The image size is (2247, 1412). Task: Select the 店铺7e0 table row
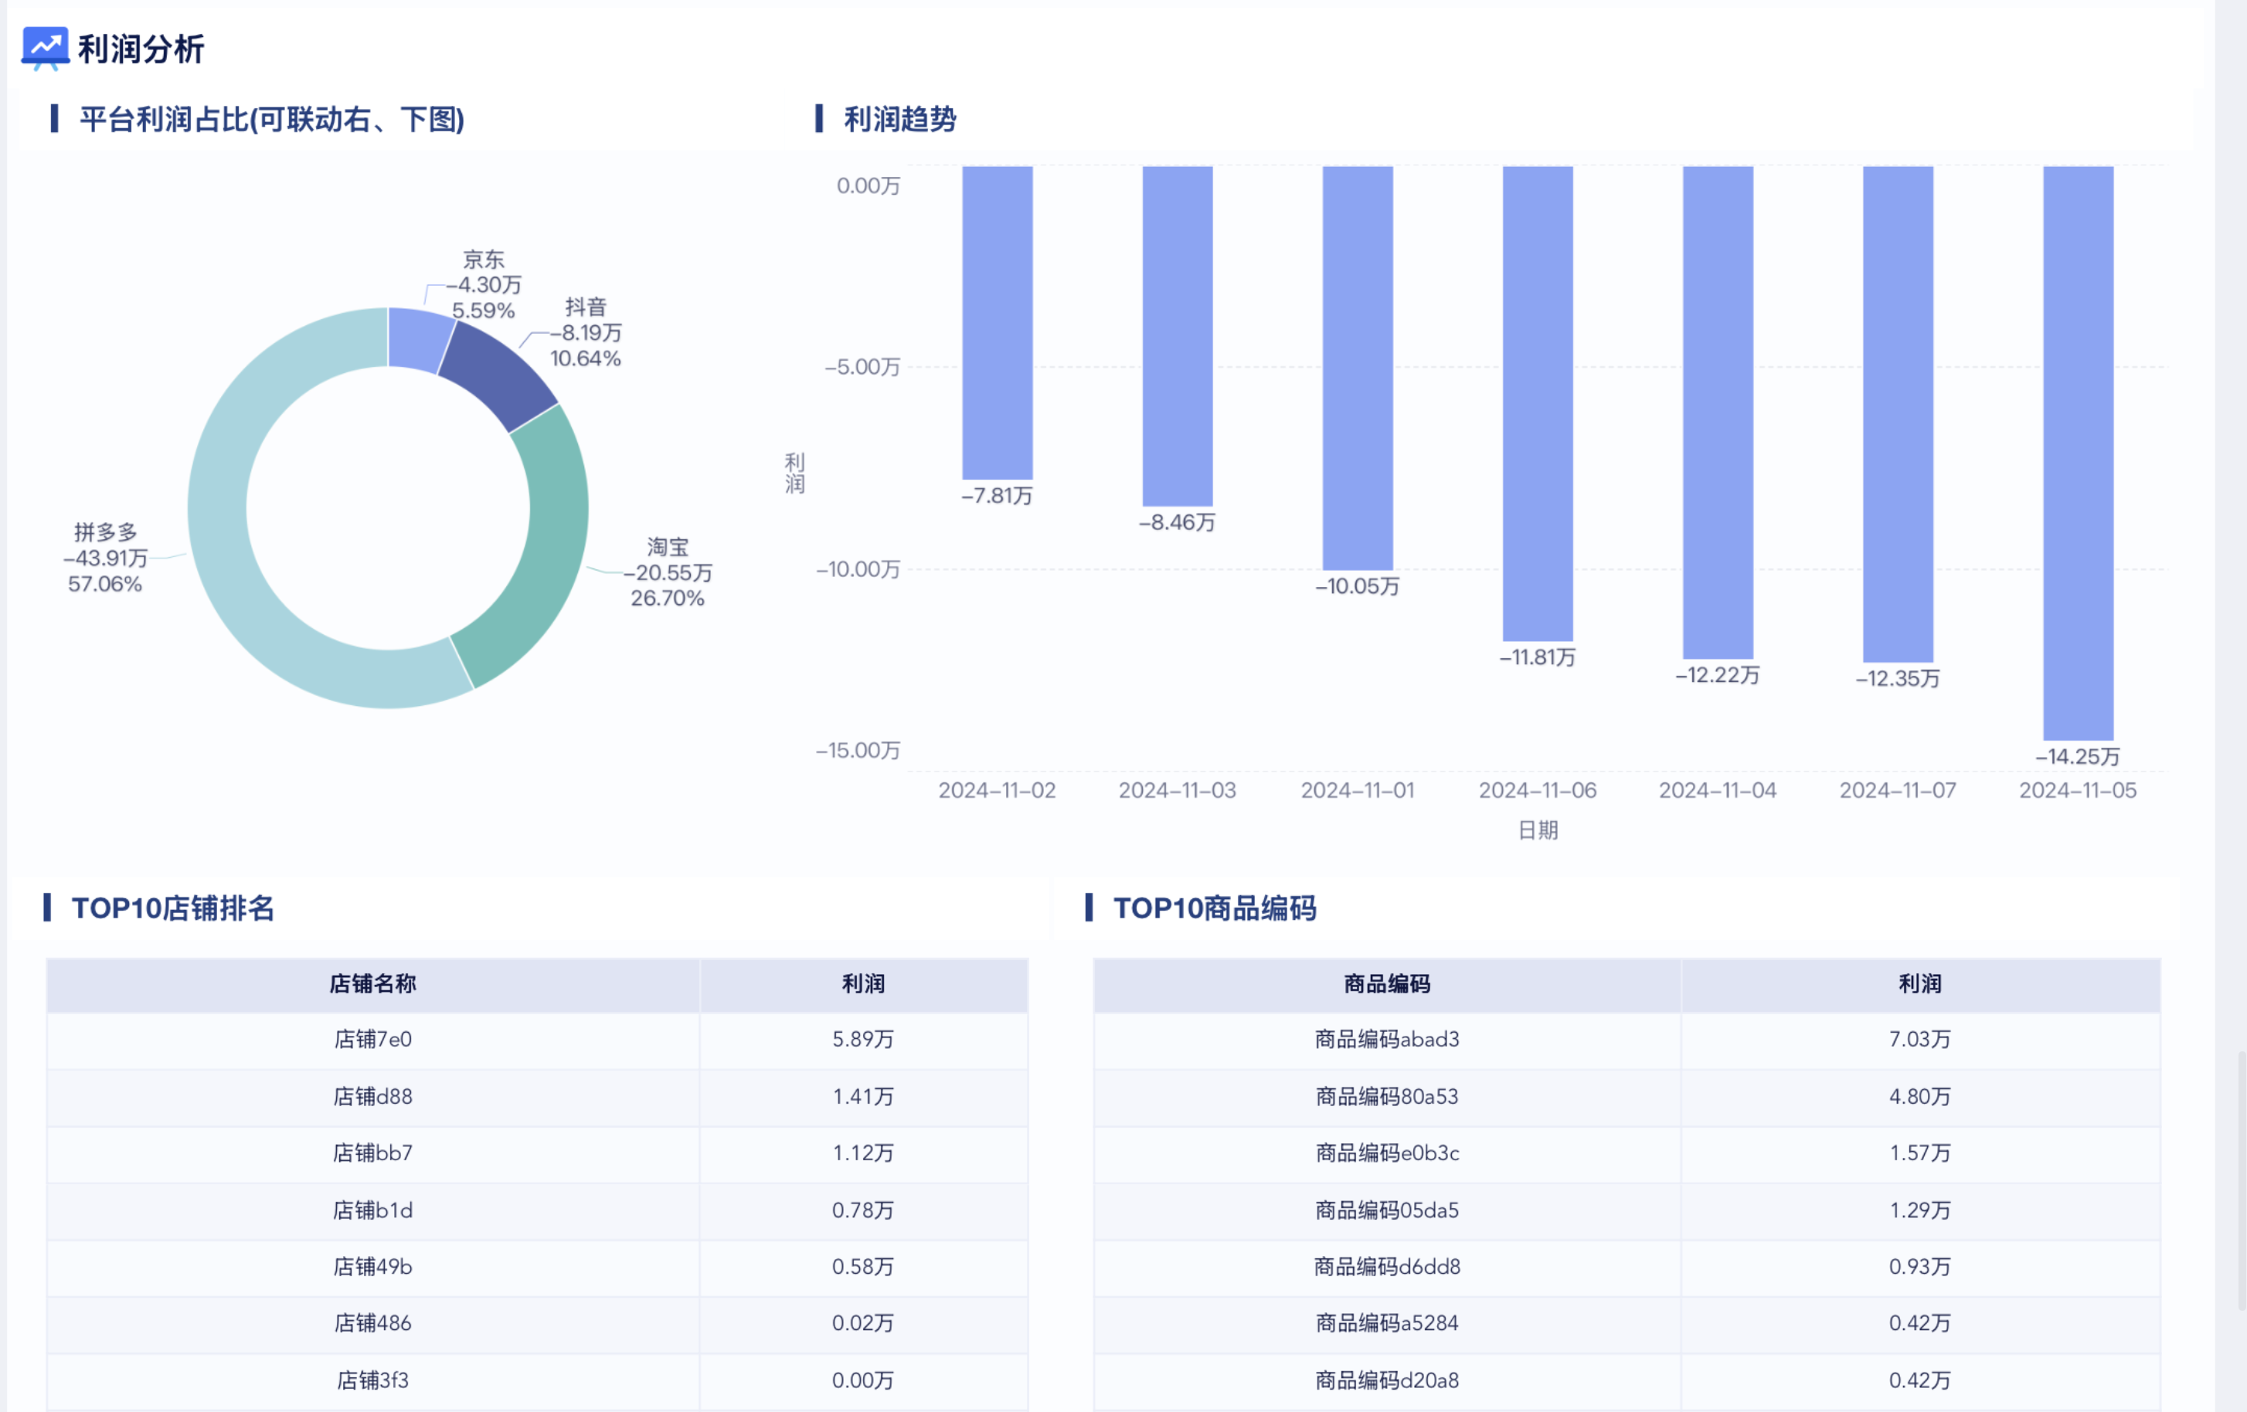(x=372, y=1040)
